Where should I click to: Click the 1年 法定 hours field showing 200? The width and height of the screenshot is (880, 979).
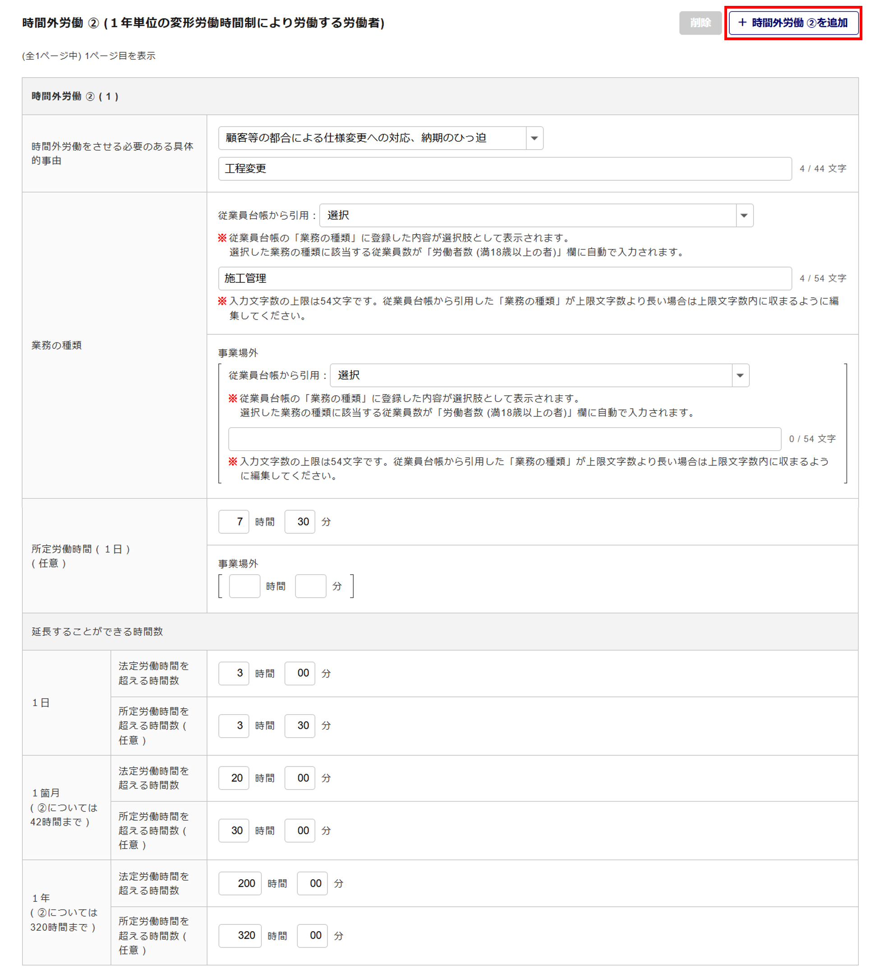tap(240, 883)
